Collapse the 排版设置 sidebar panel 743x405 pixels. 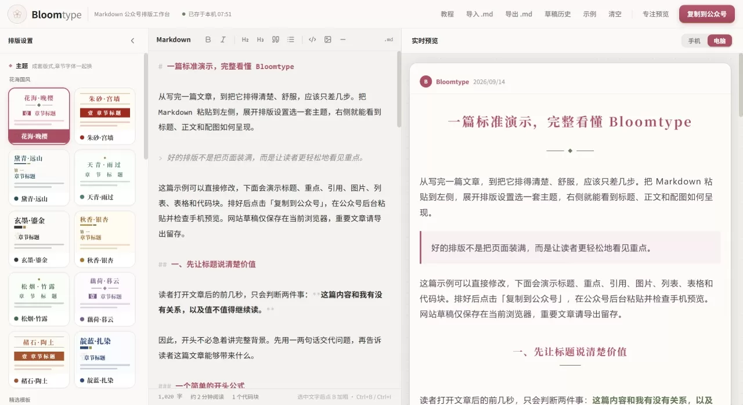point(132,41)
